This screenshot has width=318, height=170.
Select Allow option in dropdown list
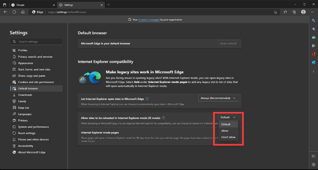pos(228,131)
